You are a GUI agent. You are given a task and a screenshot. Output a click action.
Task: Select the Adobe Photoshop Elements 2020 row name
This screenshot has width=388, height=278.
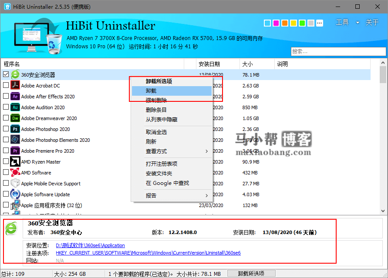click(x=55, y=140)
